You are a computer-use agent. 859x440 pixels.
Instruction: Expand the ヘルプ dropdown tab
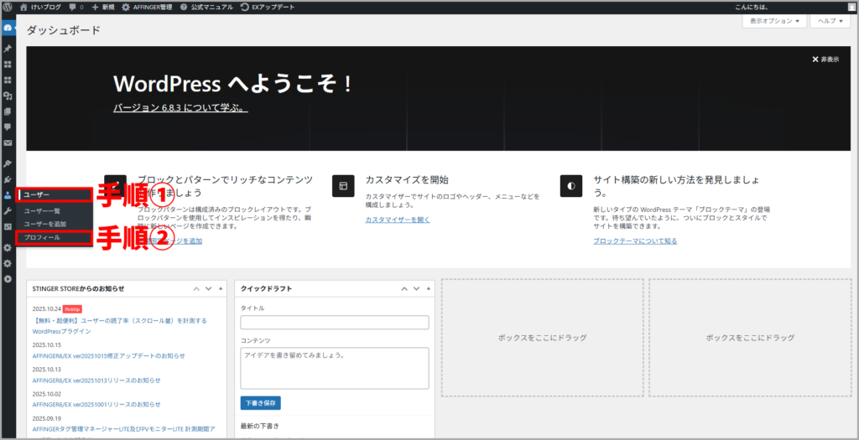830,20
